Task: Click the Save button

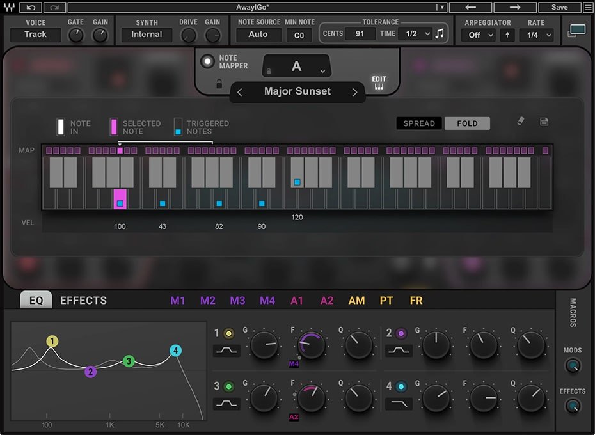Action: (x=559, y=8)
